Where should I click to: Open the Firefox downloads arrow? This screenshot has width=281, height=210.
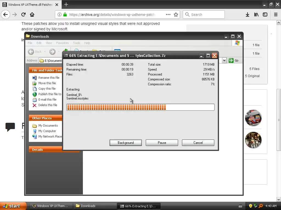[x=248, y=14]
